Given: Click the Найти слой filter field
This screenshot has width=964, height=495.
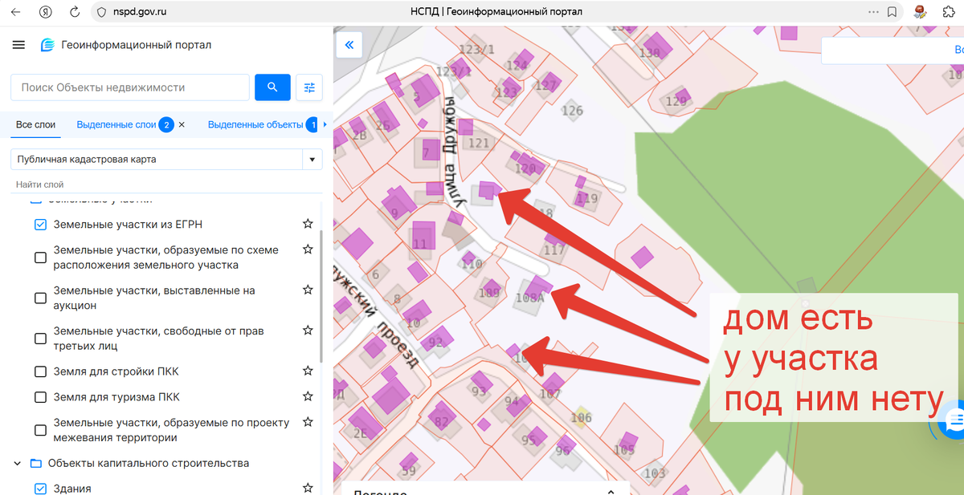Looking at the screenshot, I should pos(166,185).
